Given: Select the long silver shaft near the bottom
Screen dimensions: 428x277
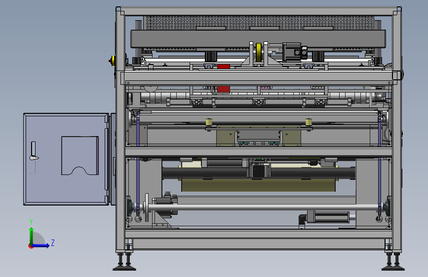Looking at the screenshot, I should click(264, 208).
